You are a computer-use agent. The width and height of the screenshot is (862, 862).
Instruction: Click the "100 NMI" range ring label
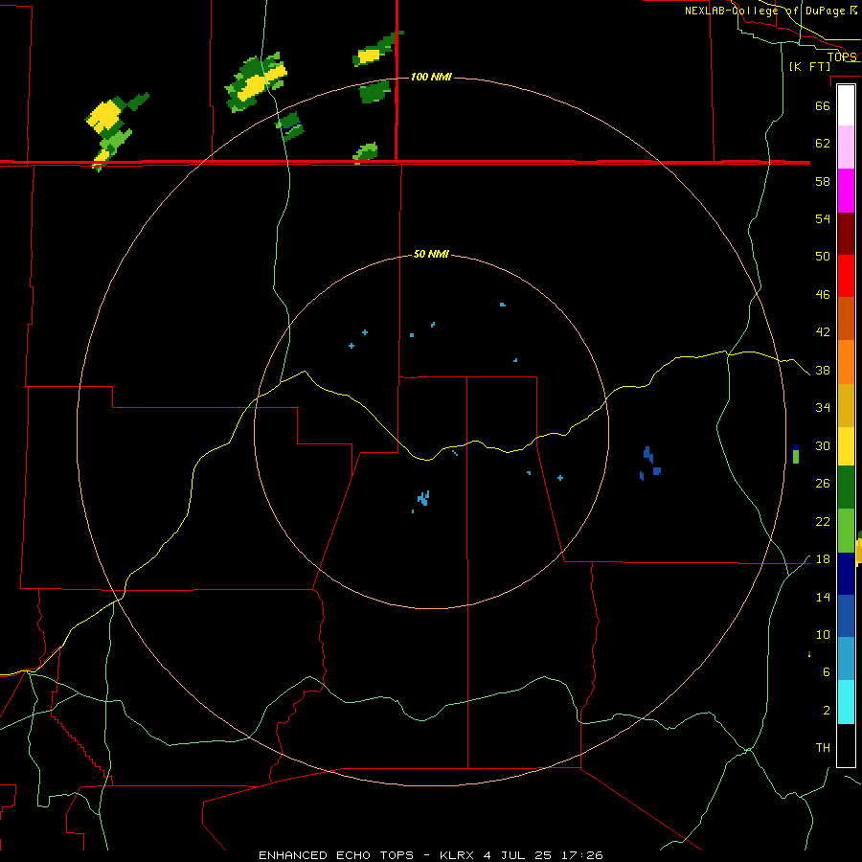(431, 77)
